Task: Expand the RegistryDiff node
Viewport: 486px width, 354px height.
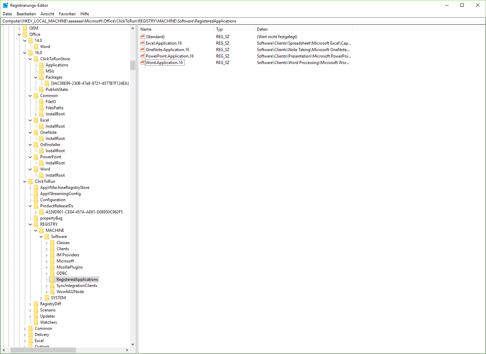Action: coord(30,304)
